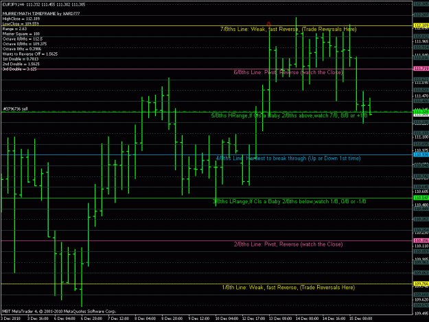Click the green 110.547 price tag
Viewport: 429px width, 322px height.
pos(421,198)
